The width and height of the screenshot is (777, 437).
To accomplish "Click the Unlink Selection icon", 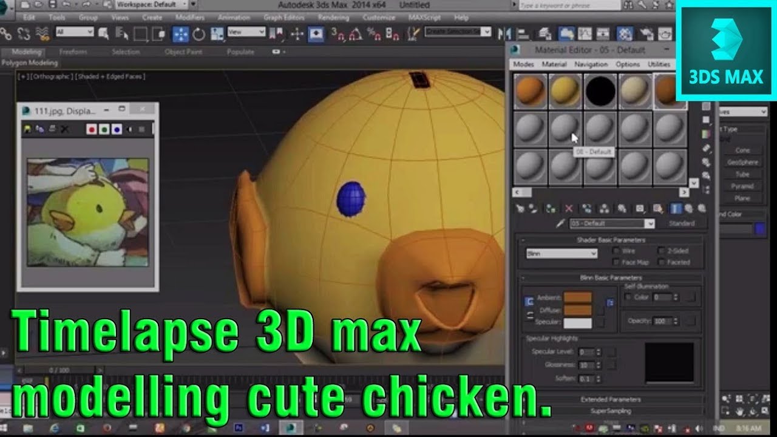I will point(24,33).
